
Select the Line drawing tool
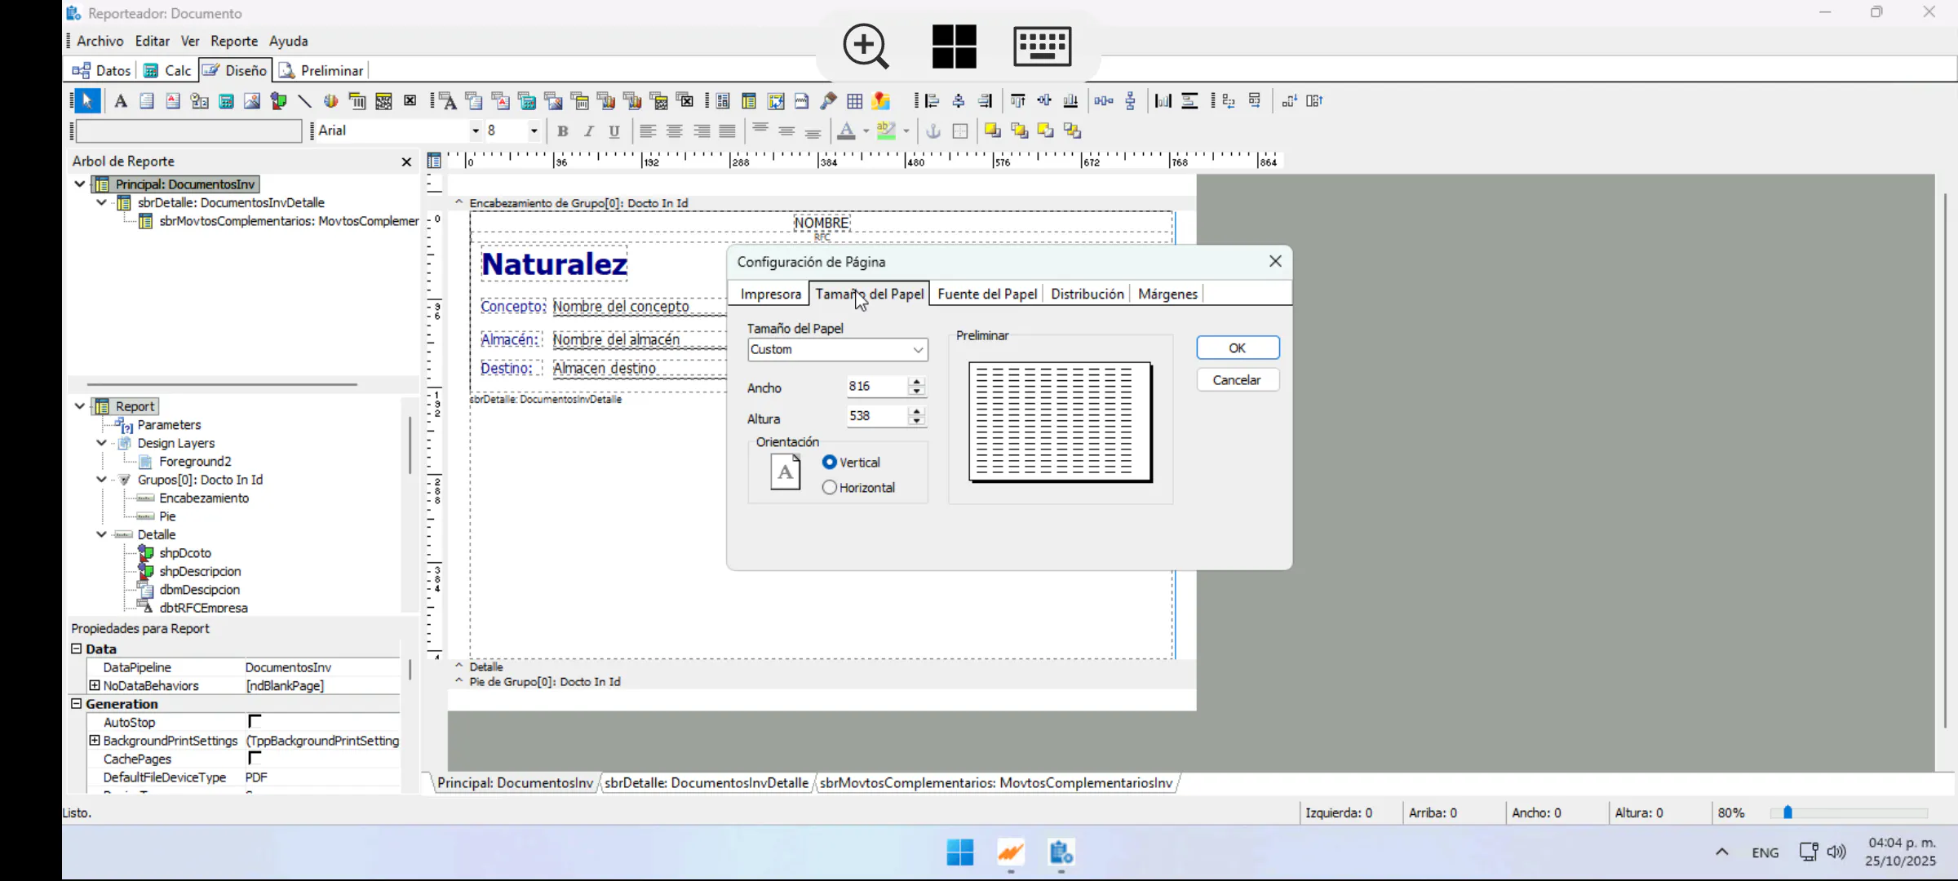coord(304,101)
